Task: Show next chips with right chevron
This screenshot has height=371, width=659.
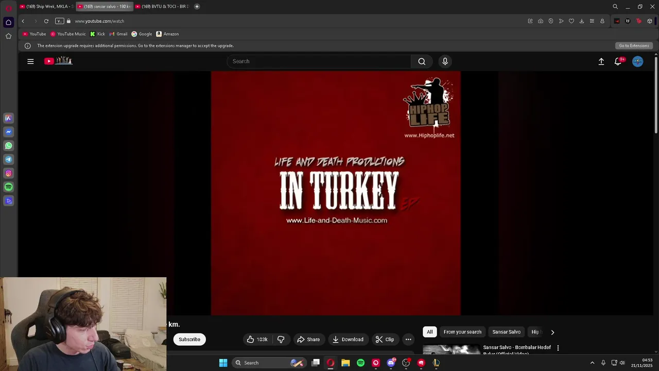Action: point(552,332)
